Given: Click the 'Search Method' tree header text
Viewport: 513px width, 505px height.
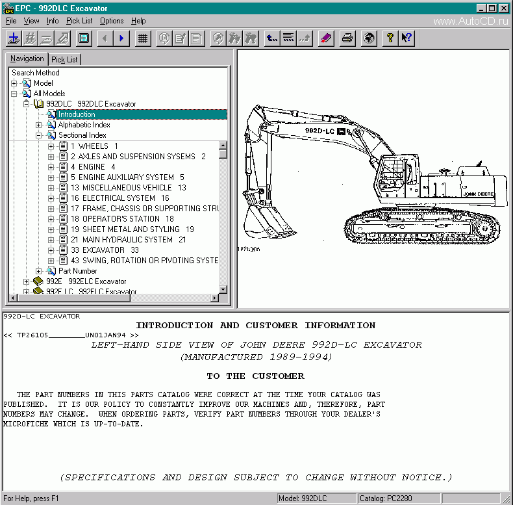Looking at the screenshot, I should (x=36, y=73).
